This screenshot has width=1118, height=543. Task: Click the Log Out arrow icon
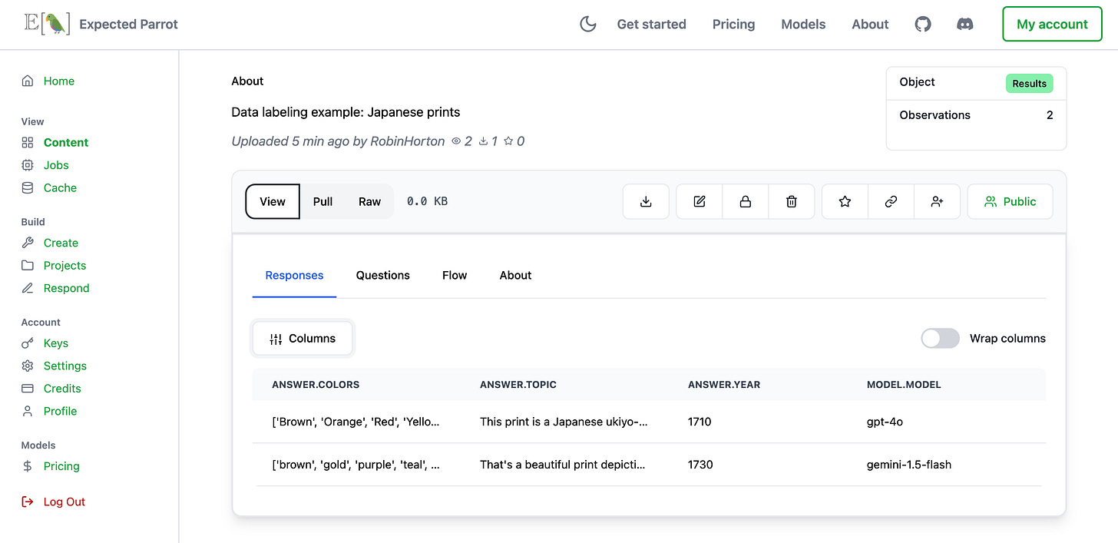[28, 502]
